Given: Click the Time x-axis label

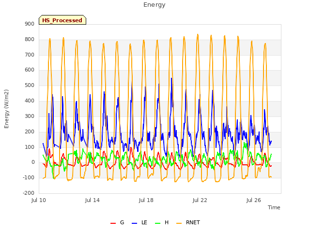Looking at the screenshot, I should click(274, 207).
